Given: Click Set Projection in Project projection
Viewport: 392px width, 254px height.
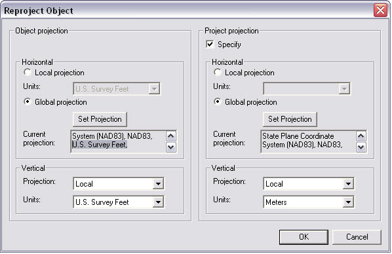Looking at the screenshot, I should click(x=290, y=119).
